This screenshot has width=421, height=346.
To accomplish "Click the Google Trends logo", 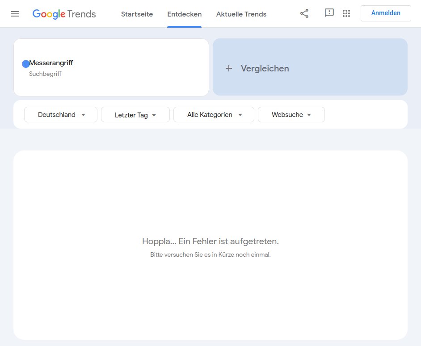I will (x=64, y=14).
